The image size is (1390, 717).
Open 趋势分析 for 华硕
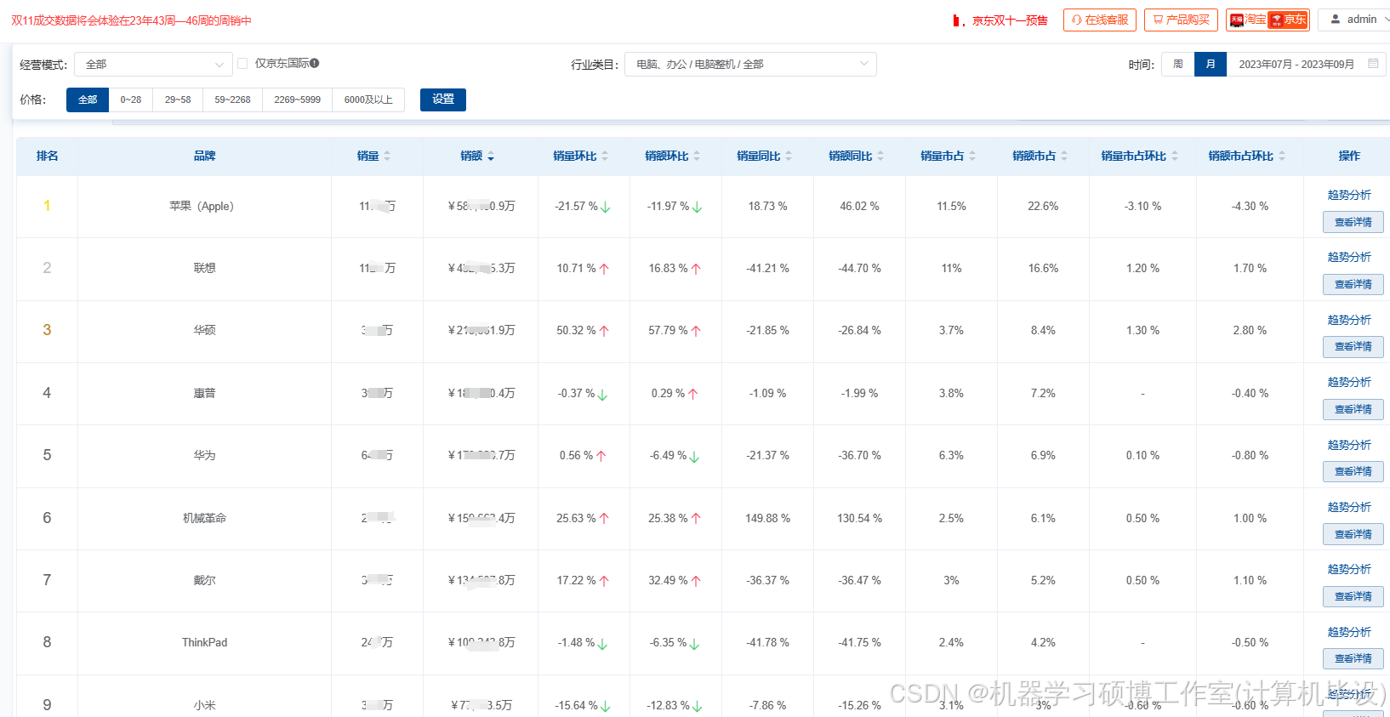pyautogui.click(x=1349, y=320)
